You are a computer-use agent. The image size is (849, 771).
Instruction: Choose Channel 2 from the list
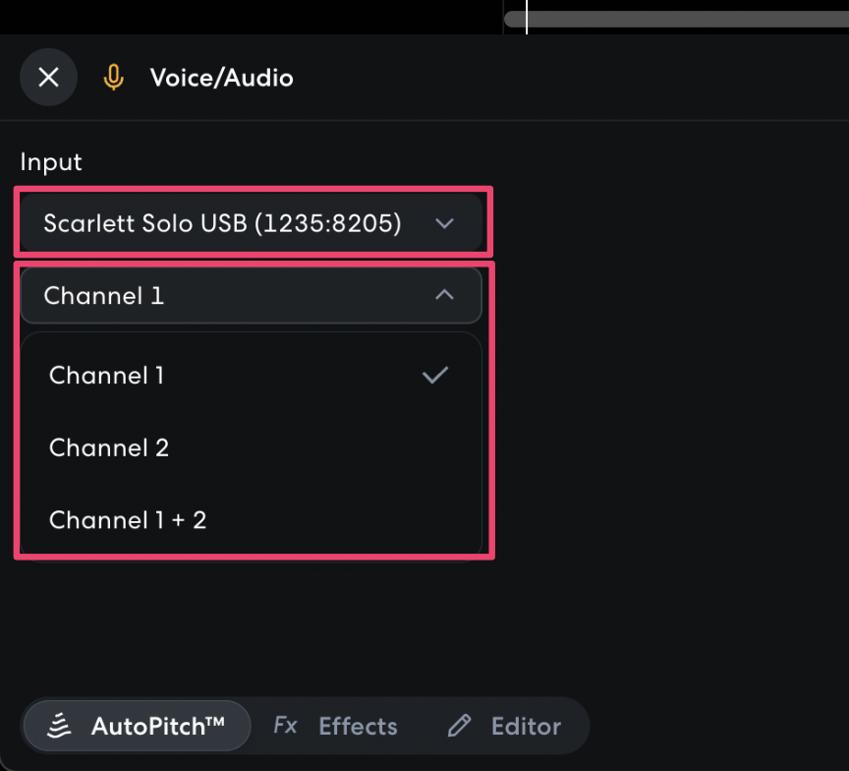[109, 447]
